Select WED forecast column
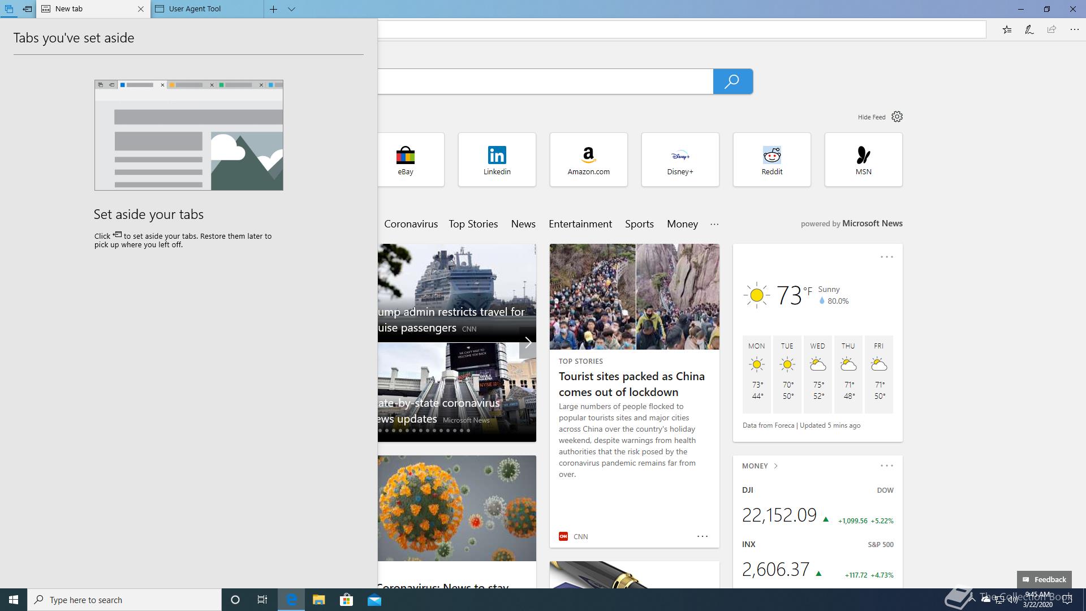The width and height of the screenshot is (1086, 611). pyautogui.click(x=817, y=374)
